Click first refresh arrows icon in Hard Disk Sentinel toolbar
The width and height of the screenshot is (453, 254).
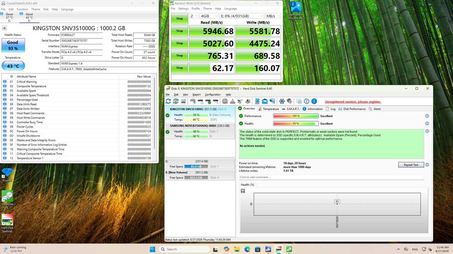[168, 101]
